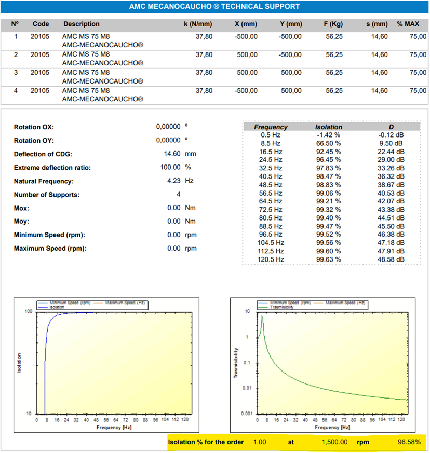The height and width of the screenshot is (453, 430).
Task: Select the Isolation header in the frequency table
Action: 329,127
